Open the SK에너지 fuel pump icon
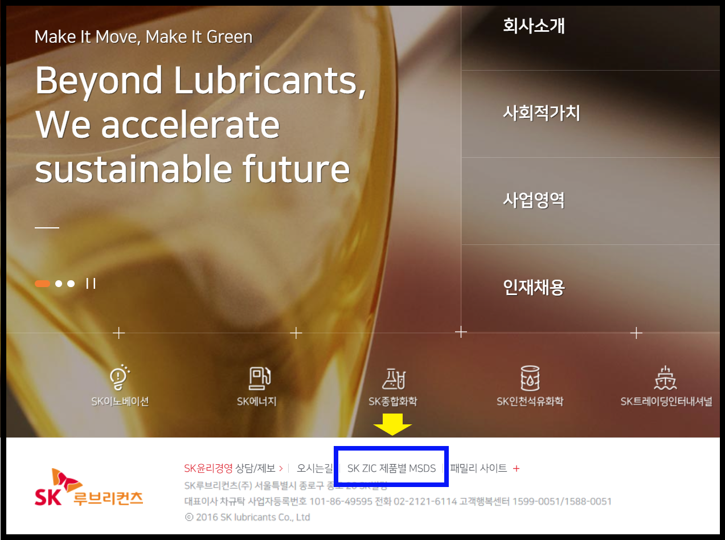The image size is (725, 540). click(259, 378)
